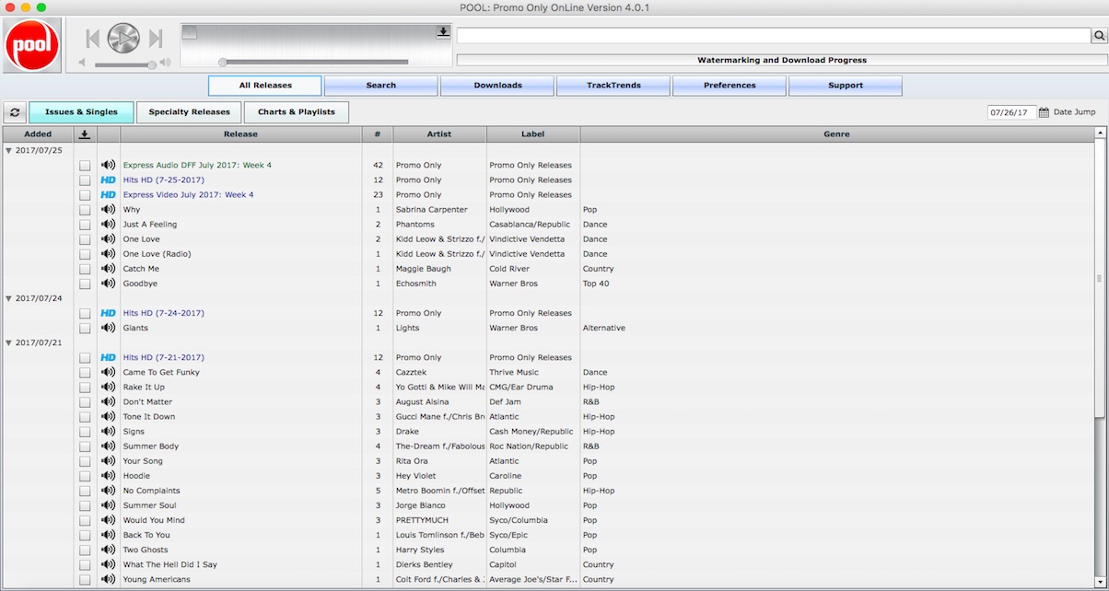The width and height of the screenshot is (1109, 591).
Task: Check the box for Express Audio DFF July 2017
Action: (85, 166)
